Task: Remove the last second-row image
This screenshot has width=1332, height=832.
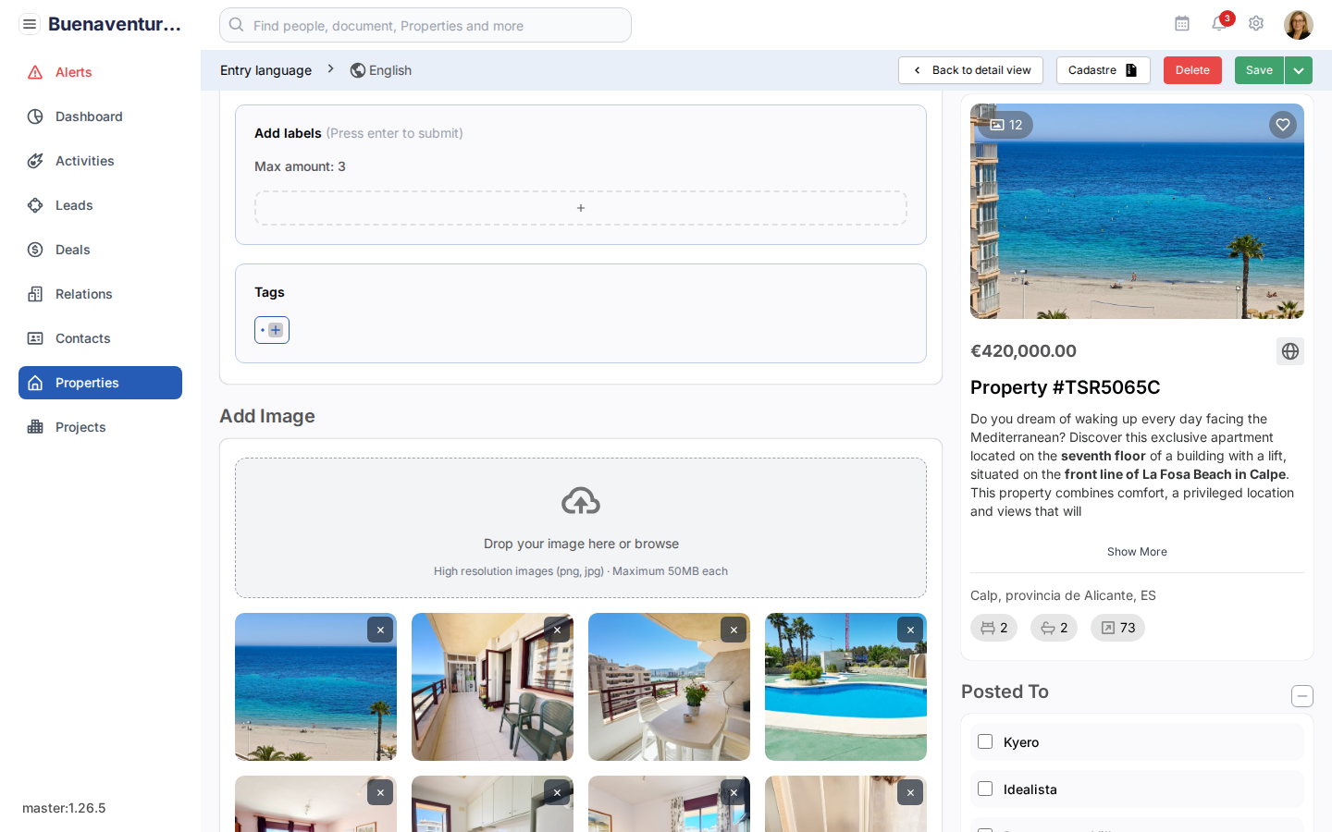Action: pyautogui.click(x=910, y=792)
